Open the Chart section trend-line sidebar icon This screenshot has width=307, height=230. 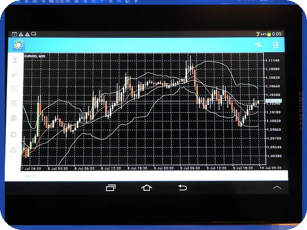15,74
